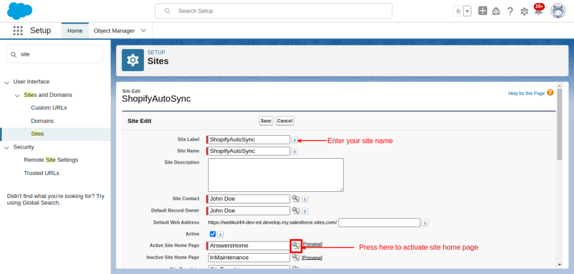574x274 pixels.
Task: Click the Favorites star icon
Action: (458, 11)
